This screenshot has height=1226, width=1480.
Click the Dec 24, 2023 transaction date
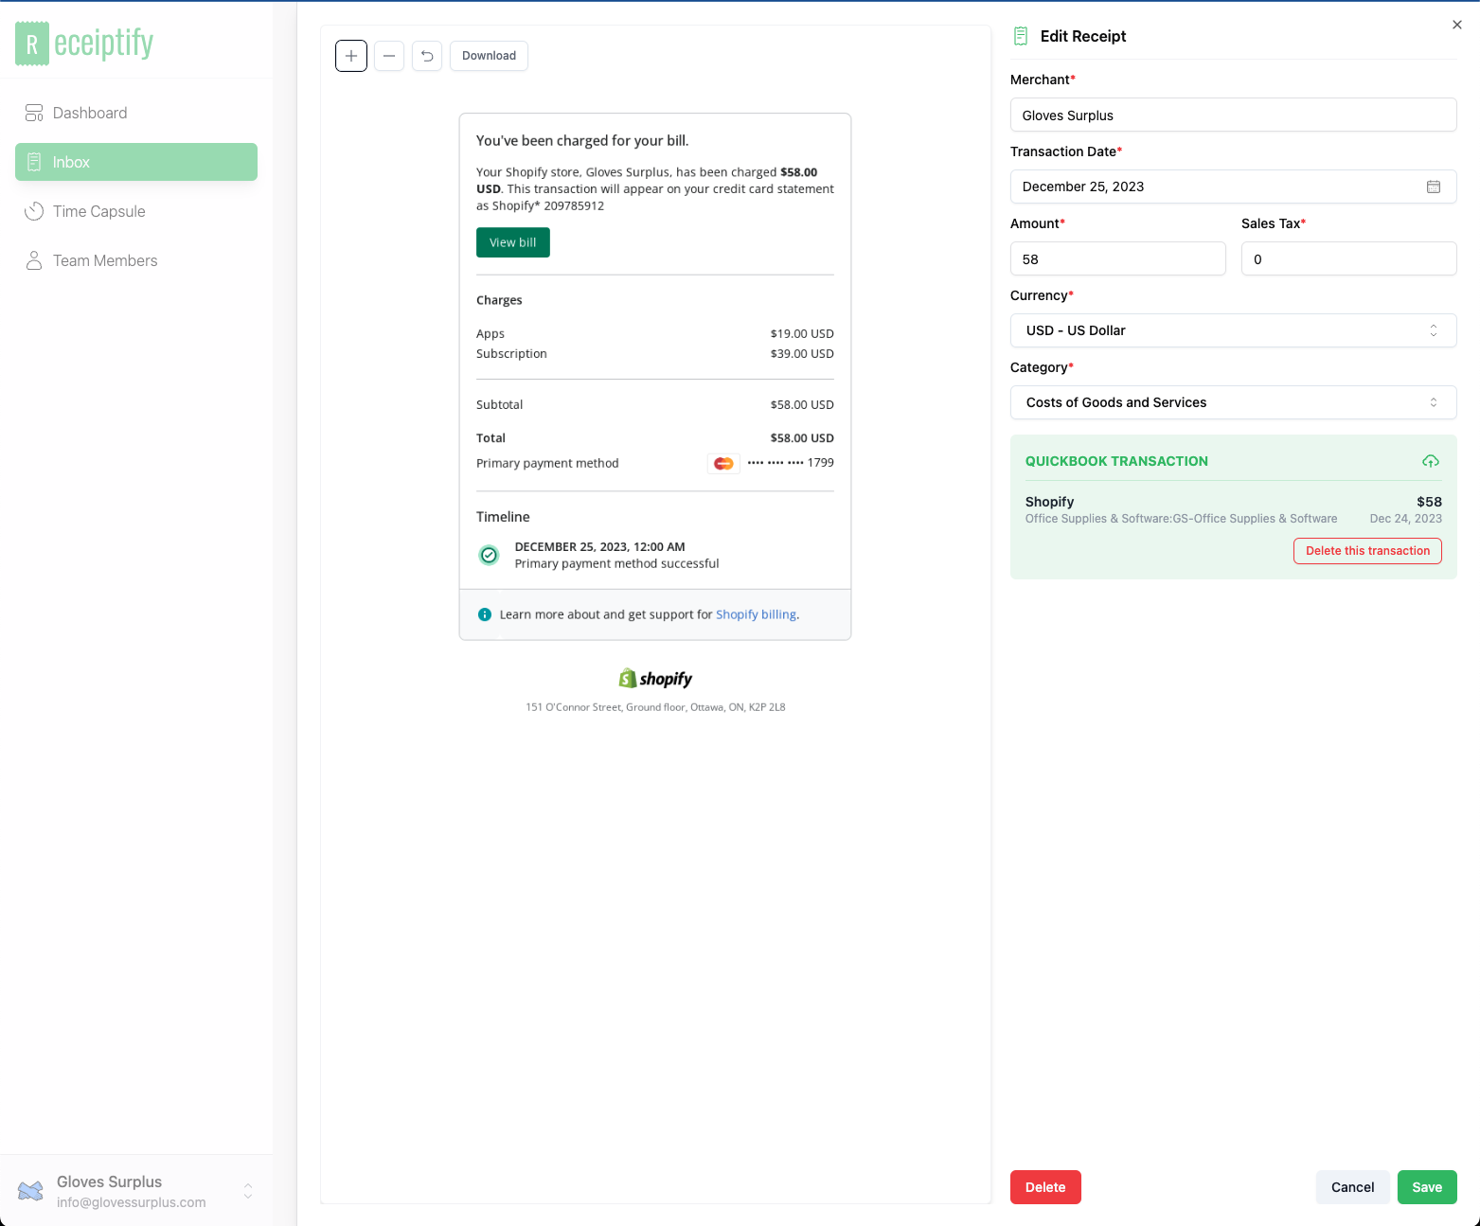point(1405,519)
